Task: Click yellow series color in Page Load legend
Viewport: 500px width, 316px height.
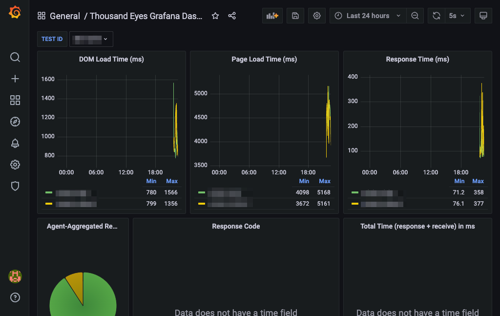Action: pyautogui.click(x=202, y=204)
